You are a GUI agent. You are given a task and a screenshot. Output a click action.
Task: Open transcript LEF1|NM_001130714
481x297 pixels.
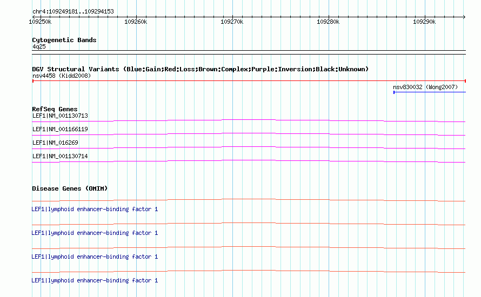tap(60, 156)
